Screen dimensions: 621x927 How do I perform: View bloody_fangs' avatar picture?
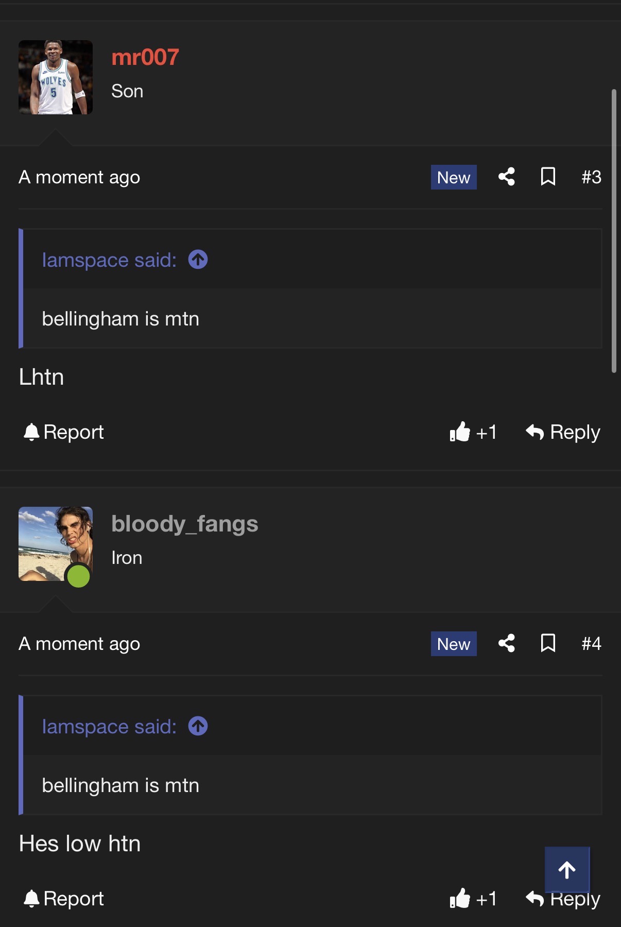click(x=56, y=544)
